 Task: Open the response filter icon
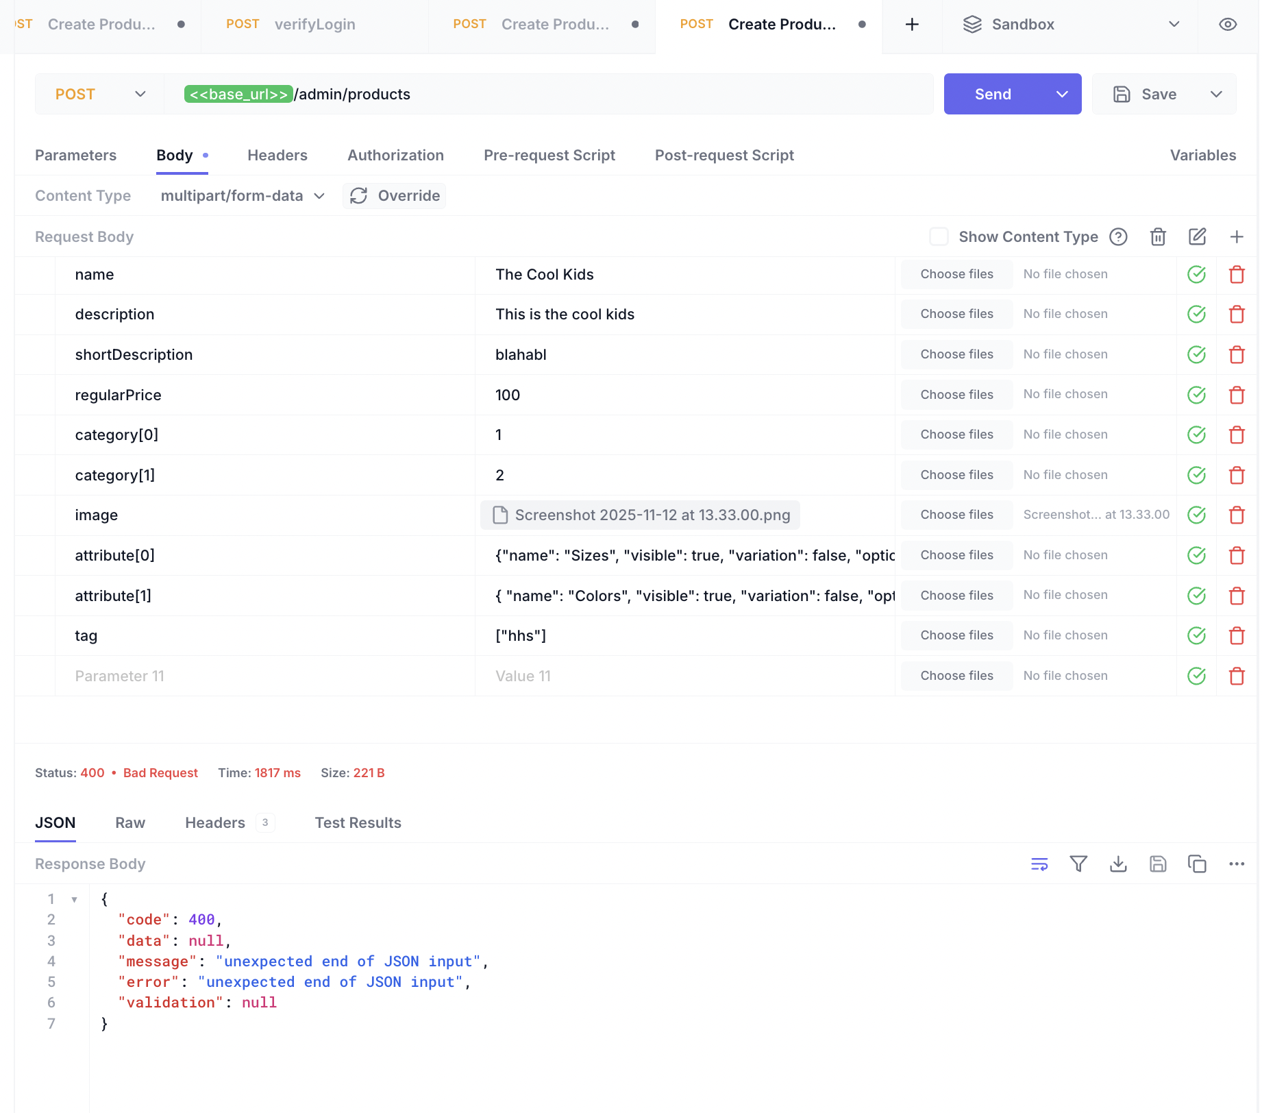[1078, 864]
